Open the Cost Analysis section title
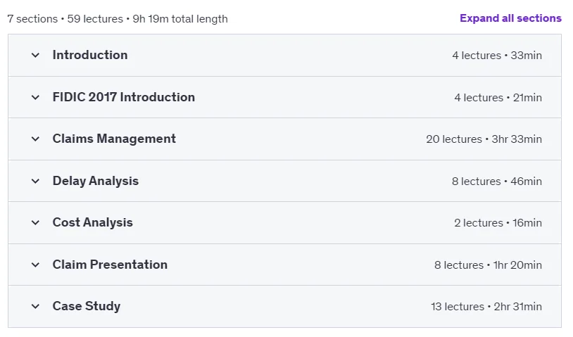 [92, 223]
